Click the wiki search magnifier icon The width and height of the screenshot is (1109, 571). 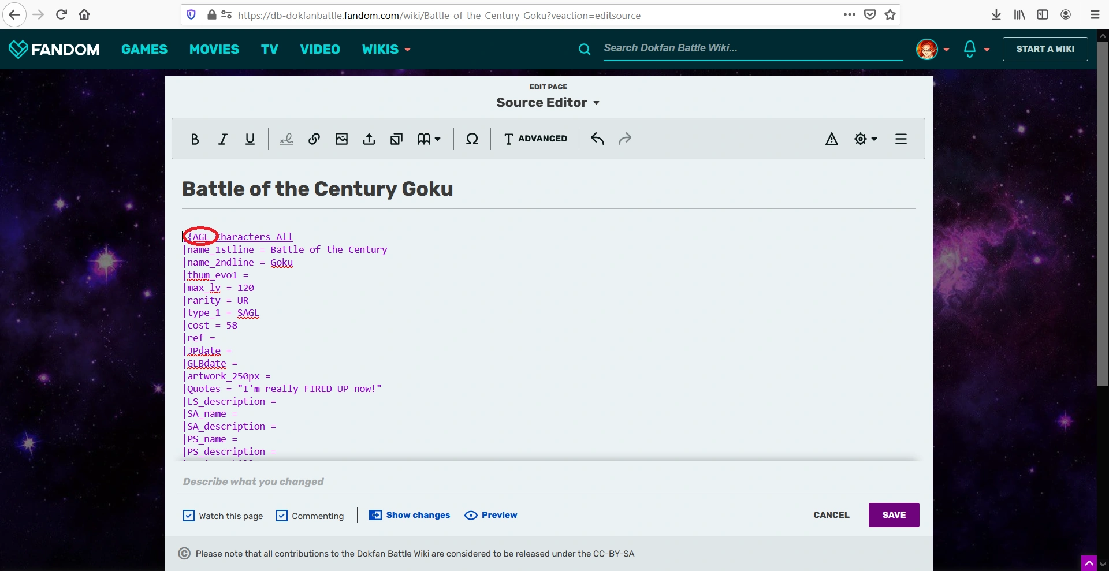click(x=585, y=50)
